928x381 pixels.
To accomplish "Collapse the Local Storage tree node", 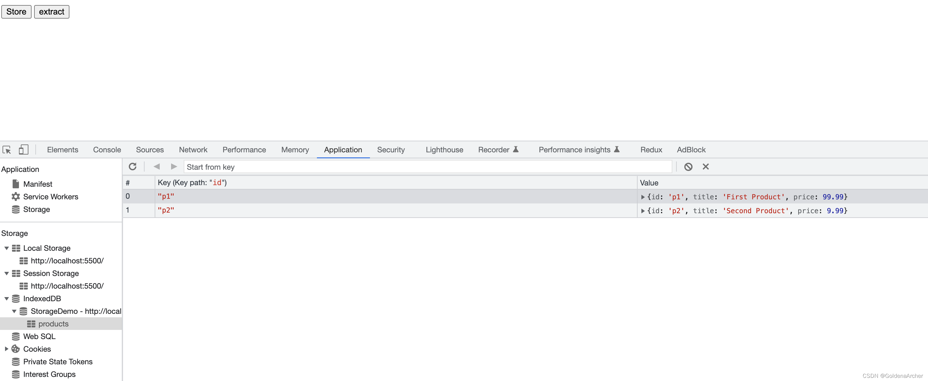I will tap(7, 248).
